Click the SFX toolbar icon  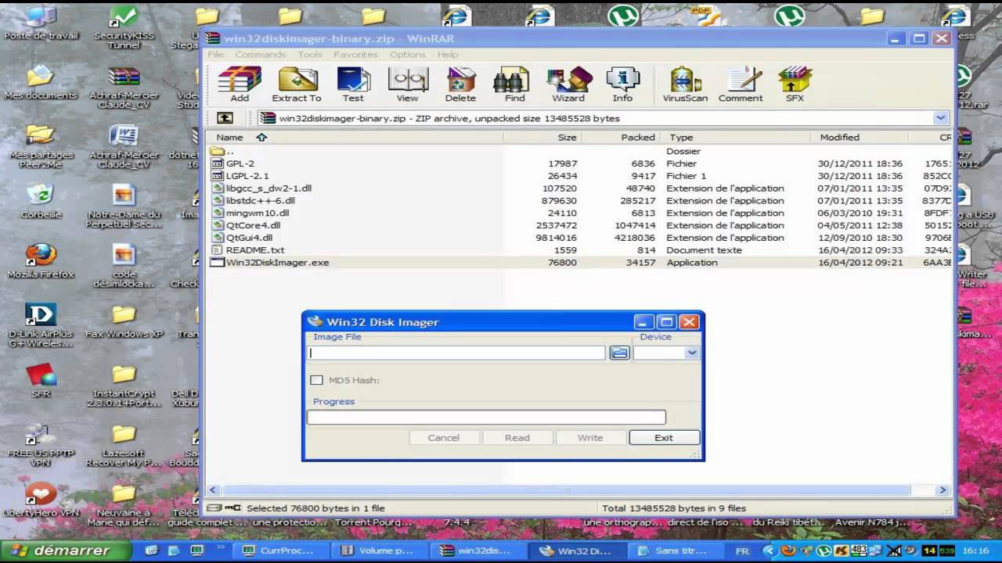[x=795, y=84]
